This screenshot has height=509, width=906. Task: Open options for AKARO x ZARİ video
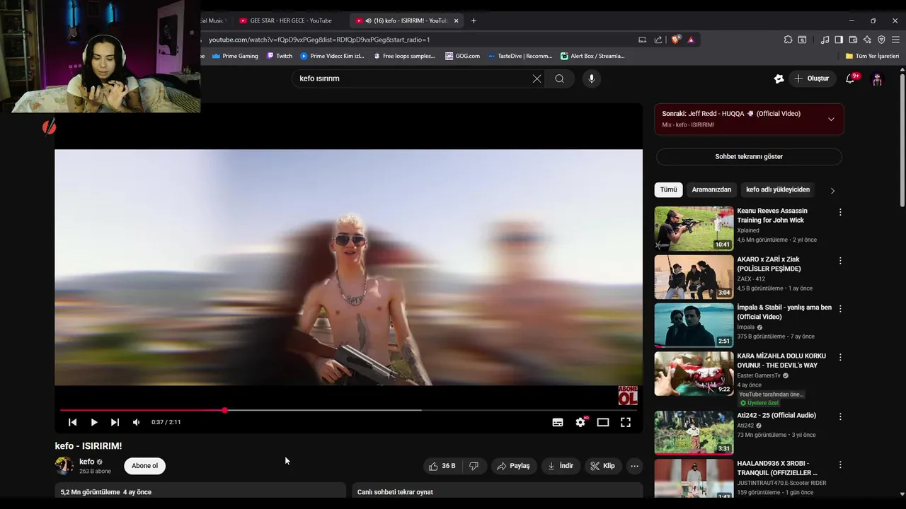point(840,261)
